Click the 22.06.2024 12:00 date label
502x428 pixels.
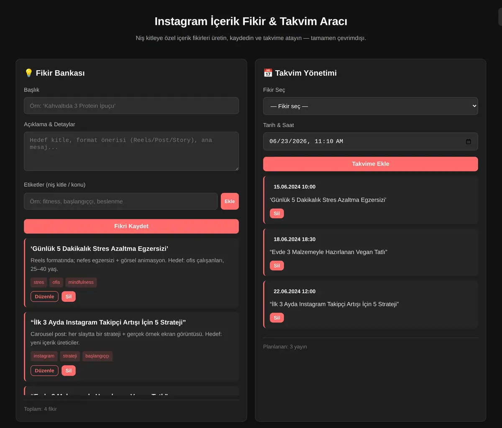pyautogui.click(x=295, y=291)
